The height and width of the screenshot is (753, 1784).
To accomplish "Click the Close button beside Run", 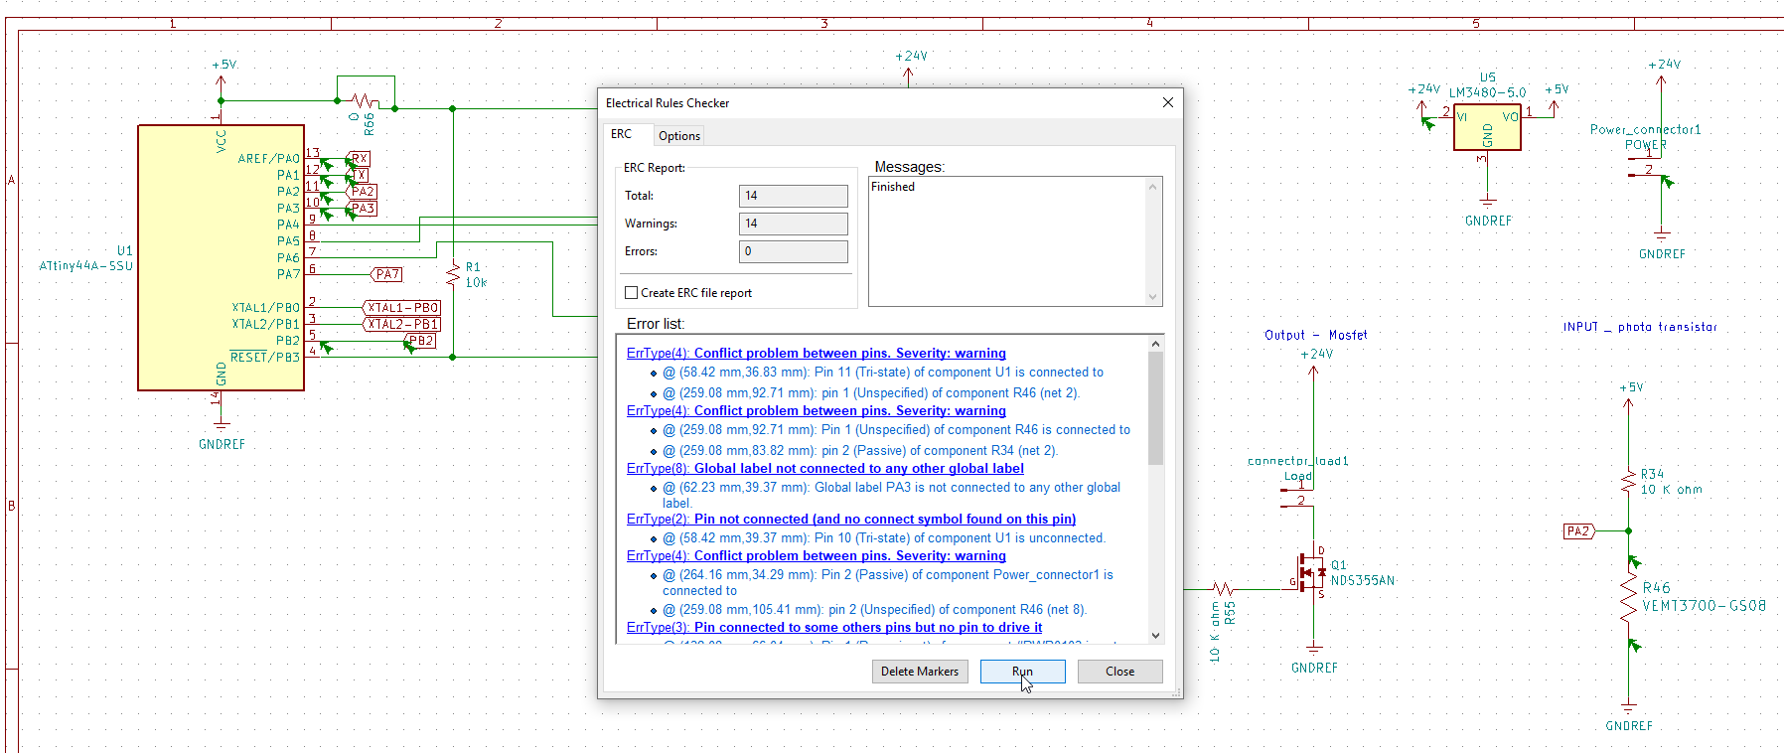I will click(x=1120, y=672).
